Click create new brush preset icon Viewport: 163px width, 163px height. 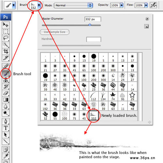coord(146,26)
